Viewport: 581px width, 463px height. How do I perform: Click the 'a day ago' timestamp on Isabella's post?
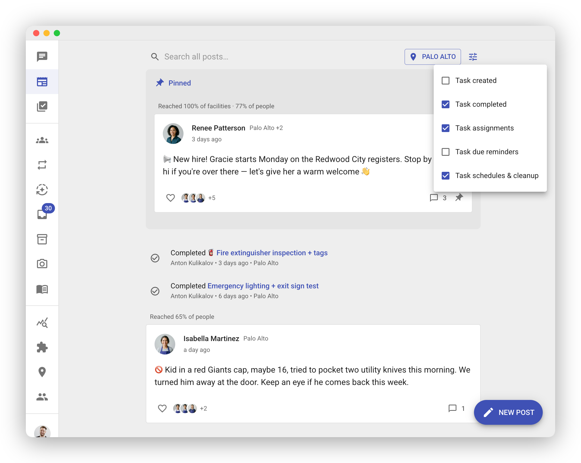pos(196,350)
